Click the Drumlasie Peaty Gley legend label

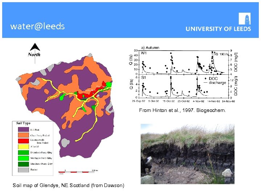tap(41, 152)
